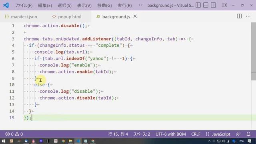Split the editor to the right
The height and width of the screenshot is (144, 256).
pos(239,16)
